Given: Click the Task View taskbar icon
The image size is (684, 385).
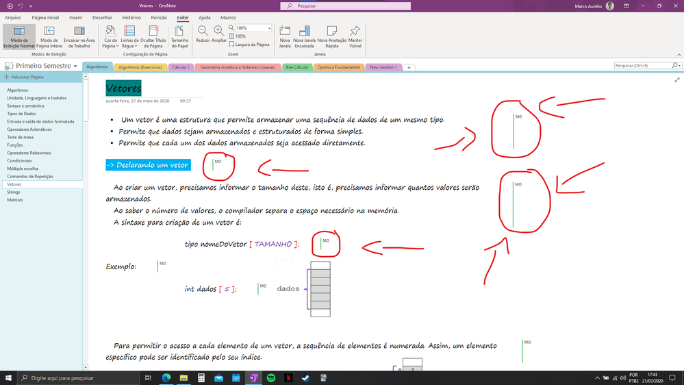Looking at the screenshot, I should (148, 378).
